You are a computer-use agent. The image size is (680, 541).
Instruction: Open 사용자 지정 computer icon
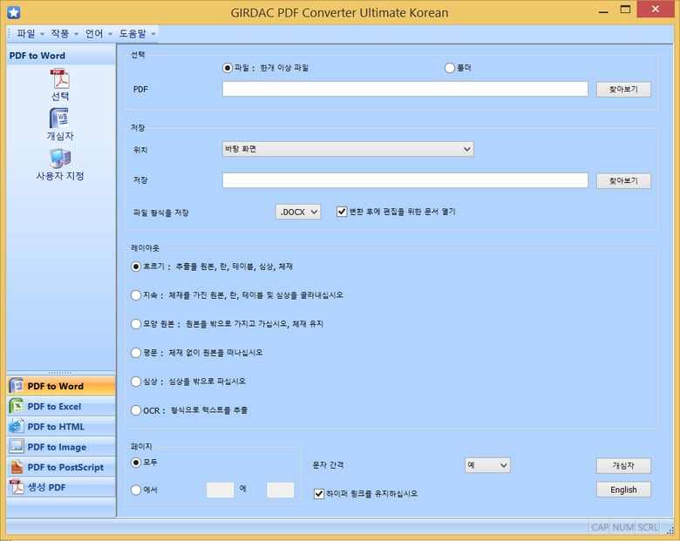pyautogui.click(x=60, y=159)
